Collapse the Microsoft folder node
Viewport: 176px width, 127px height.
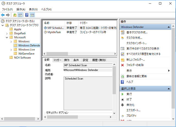point(7,38)
